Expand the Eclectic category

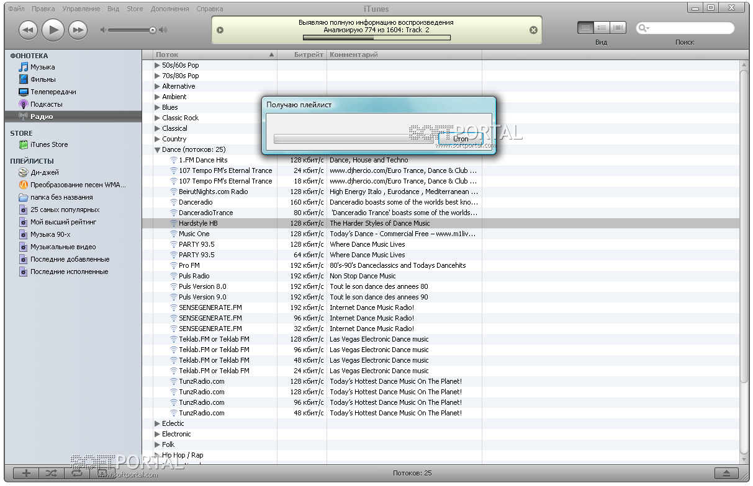(x=157, y=423)
